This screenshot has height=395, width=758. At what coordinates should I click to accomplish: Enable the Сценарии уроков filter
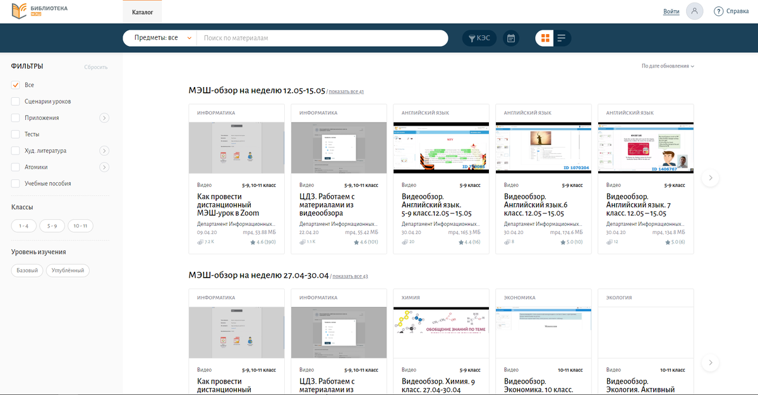click(16, 101)
